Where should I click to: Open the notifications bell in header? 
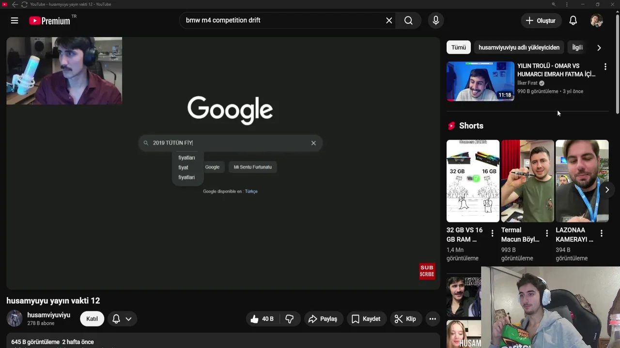573,20
